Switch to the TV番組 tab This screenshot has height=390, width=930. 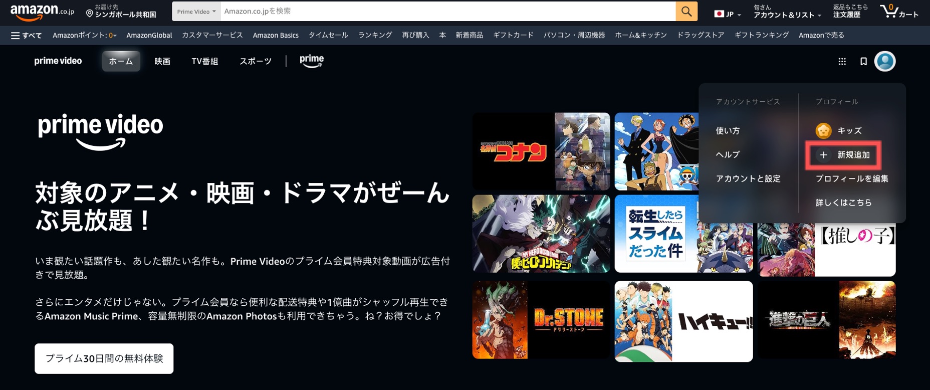click(x=204, y=61)
